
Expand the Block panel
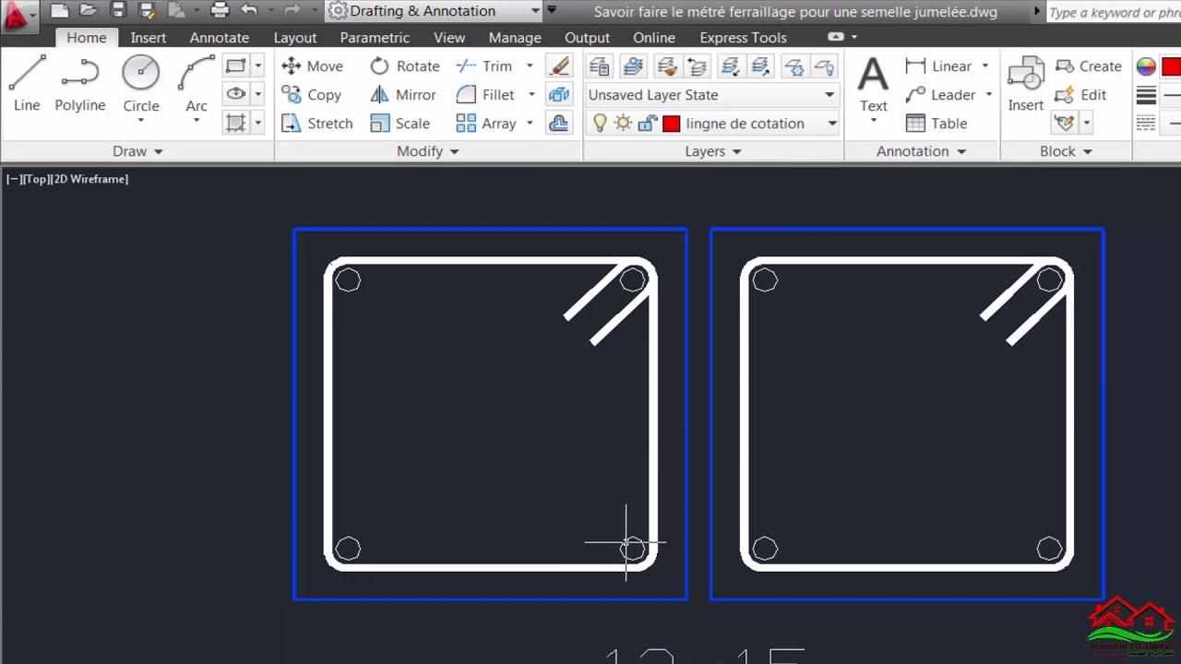[1066, 151]
